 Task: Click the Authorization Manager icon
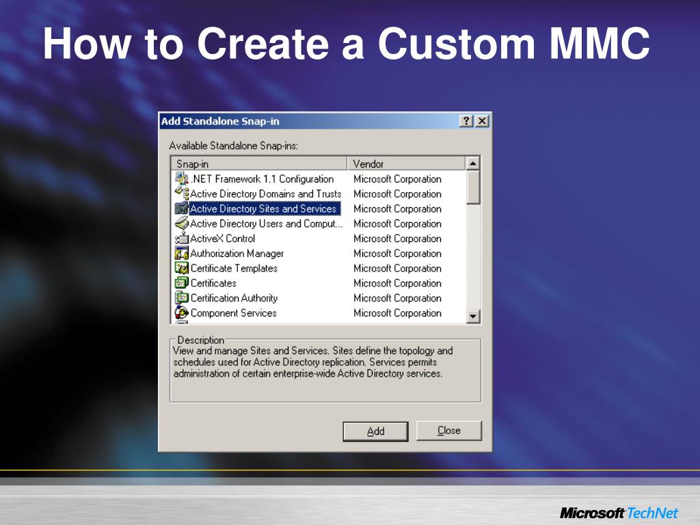click(182, 253)
